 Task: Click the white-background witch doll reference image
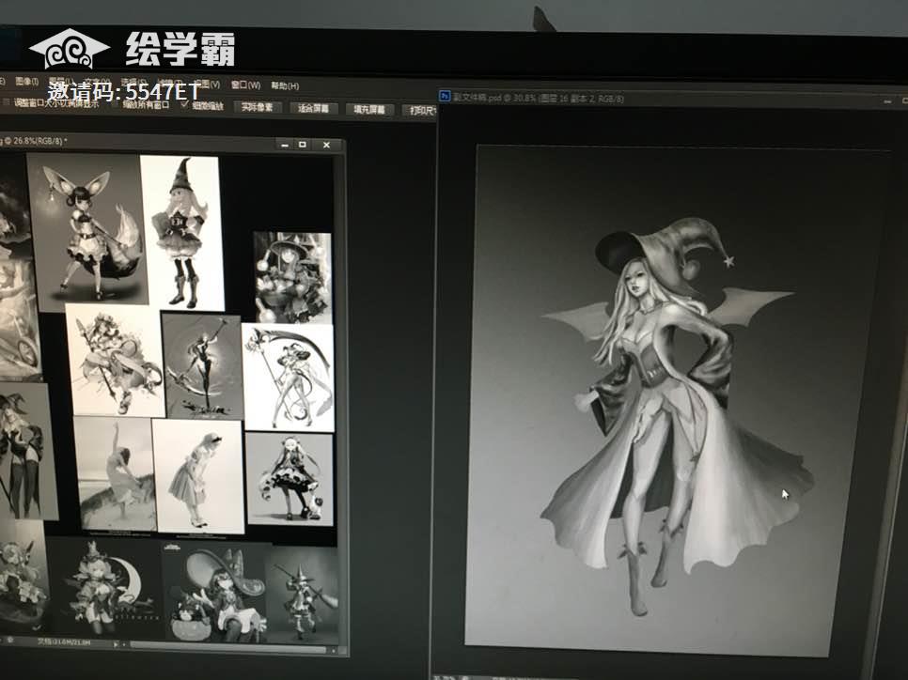(x=181, y=233)
